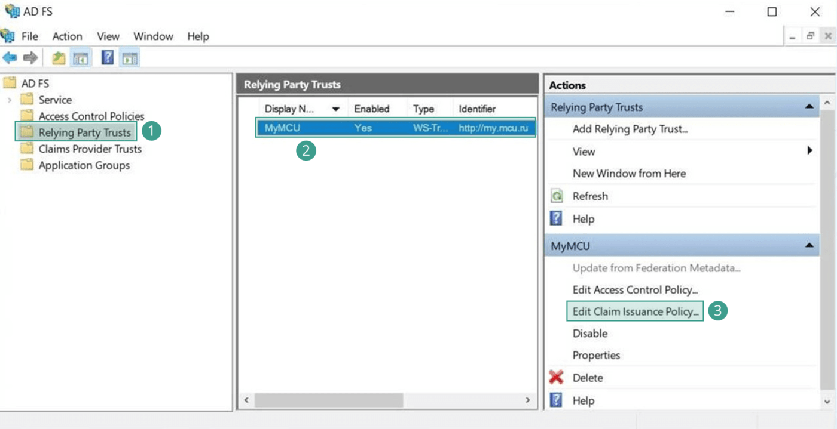Click the Forward arrow toolbar icon

(30, 58)
